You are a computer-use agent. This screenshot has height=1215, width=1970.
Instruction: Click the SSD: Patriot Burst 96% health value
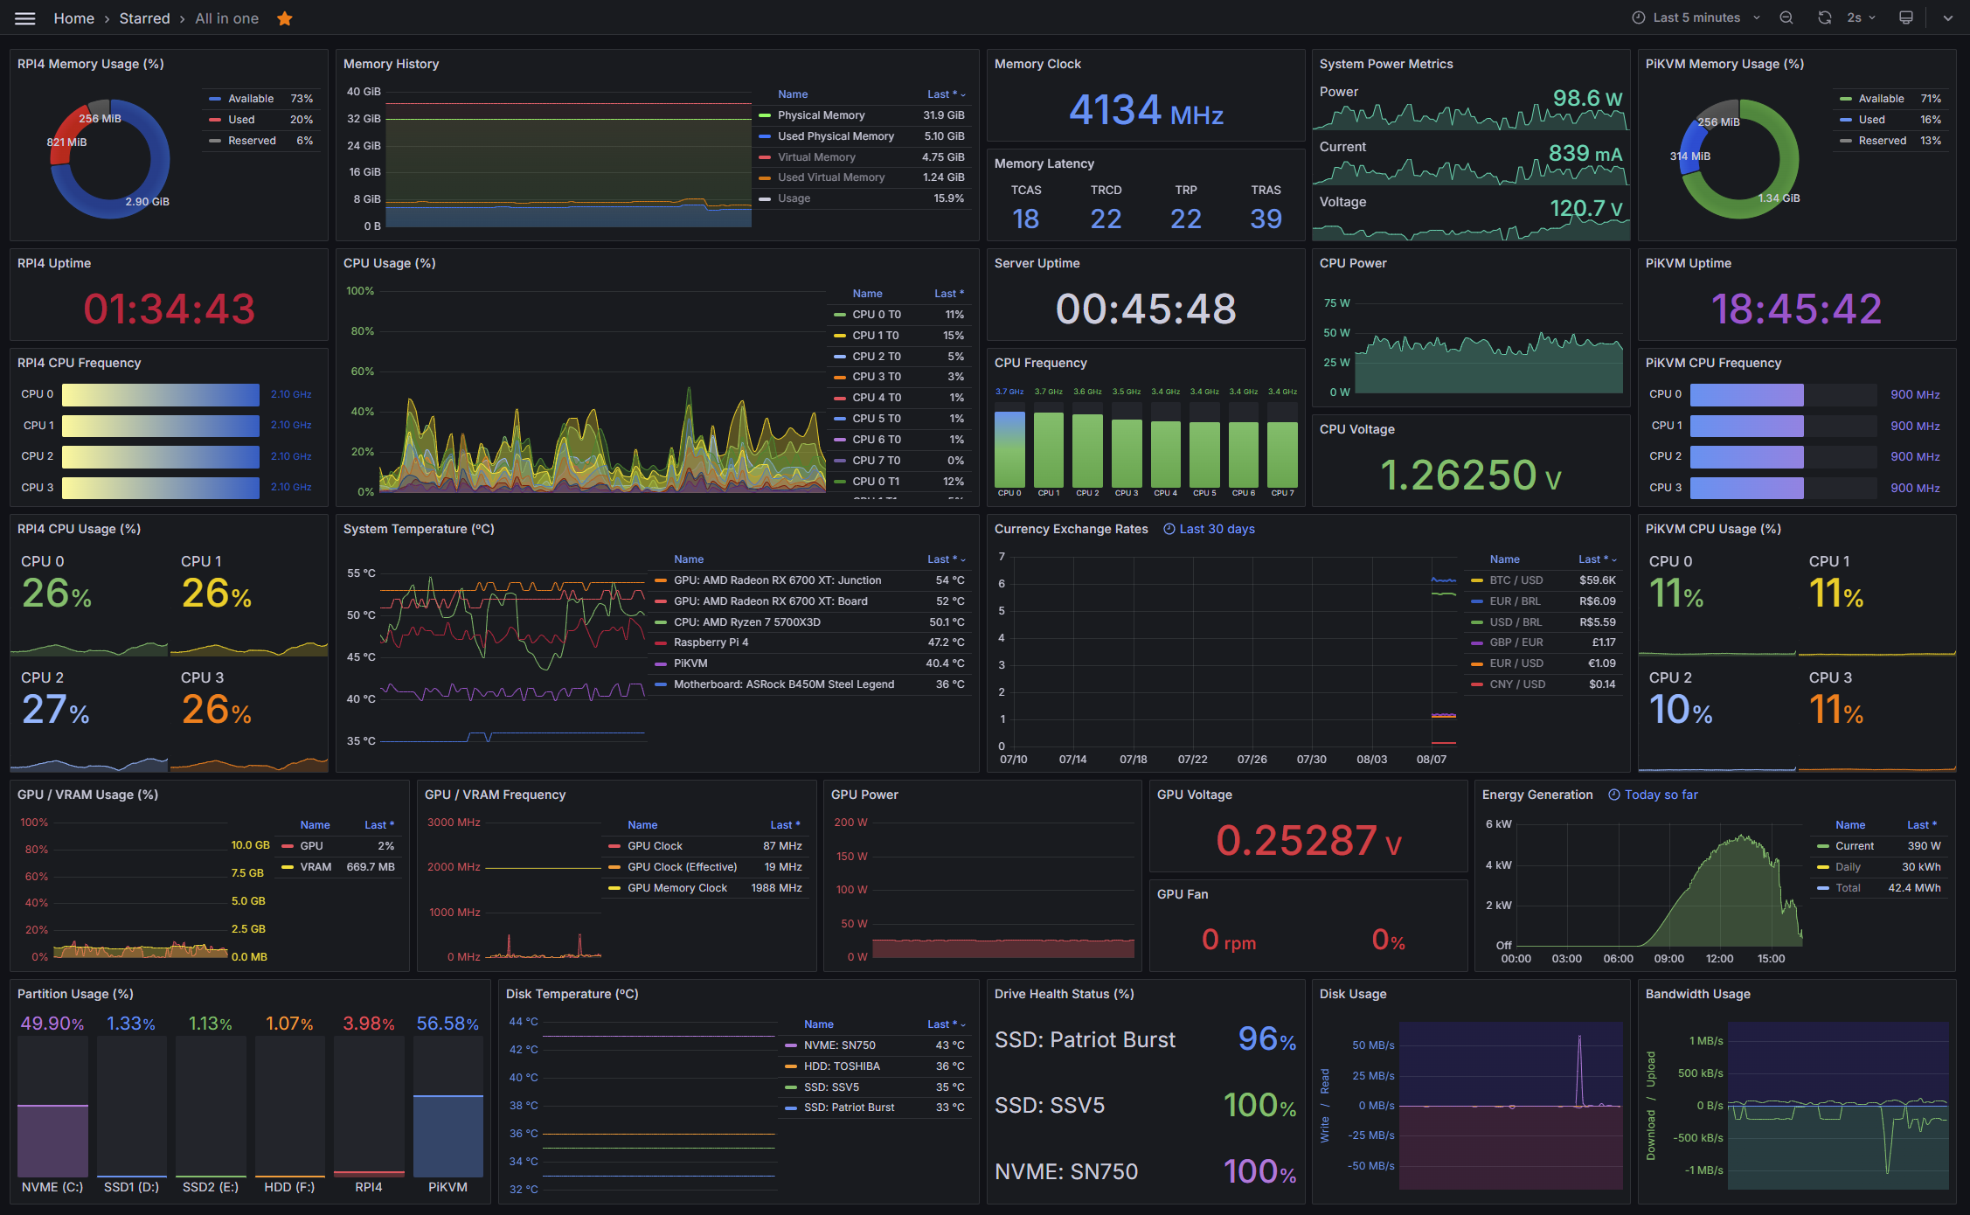tap(1266, 1039)
